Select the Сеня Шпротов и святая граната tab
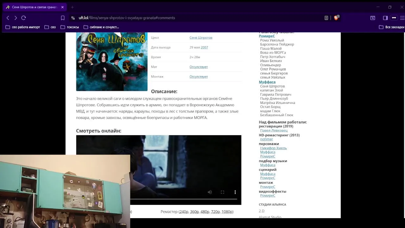 click(x=34, y=7)
